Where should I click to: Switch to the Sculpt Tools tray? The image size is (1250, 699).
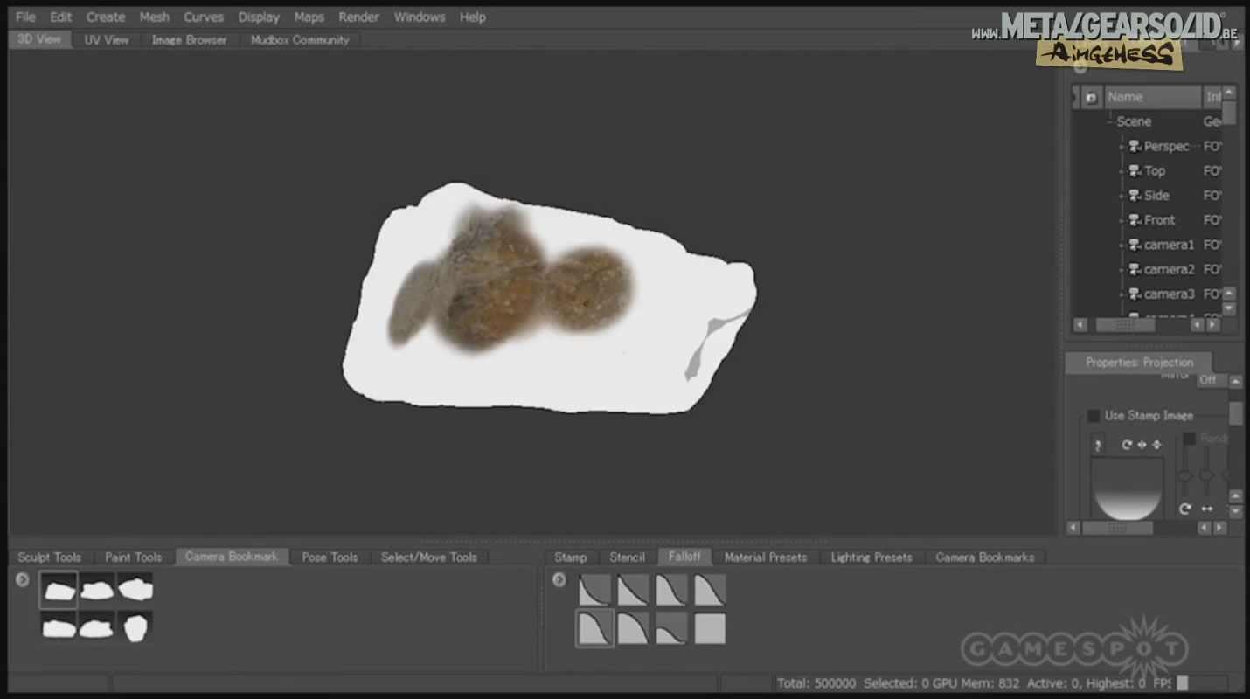[49, 557]
